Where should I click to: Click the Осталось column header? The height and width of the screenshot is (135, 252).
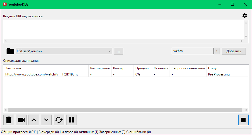[161, 68]
